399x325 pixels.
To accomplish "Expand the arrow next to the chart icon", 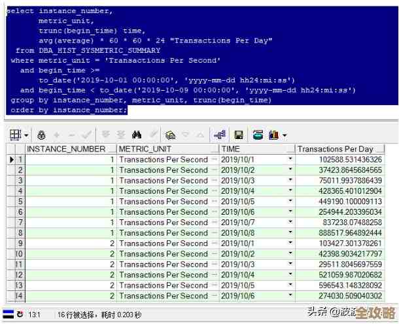I will [285, 135].
